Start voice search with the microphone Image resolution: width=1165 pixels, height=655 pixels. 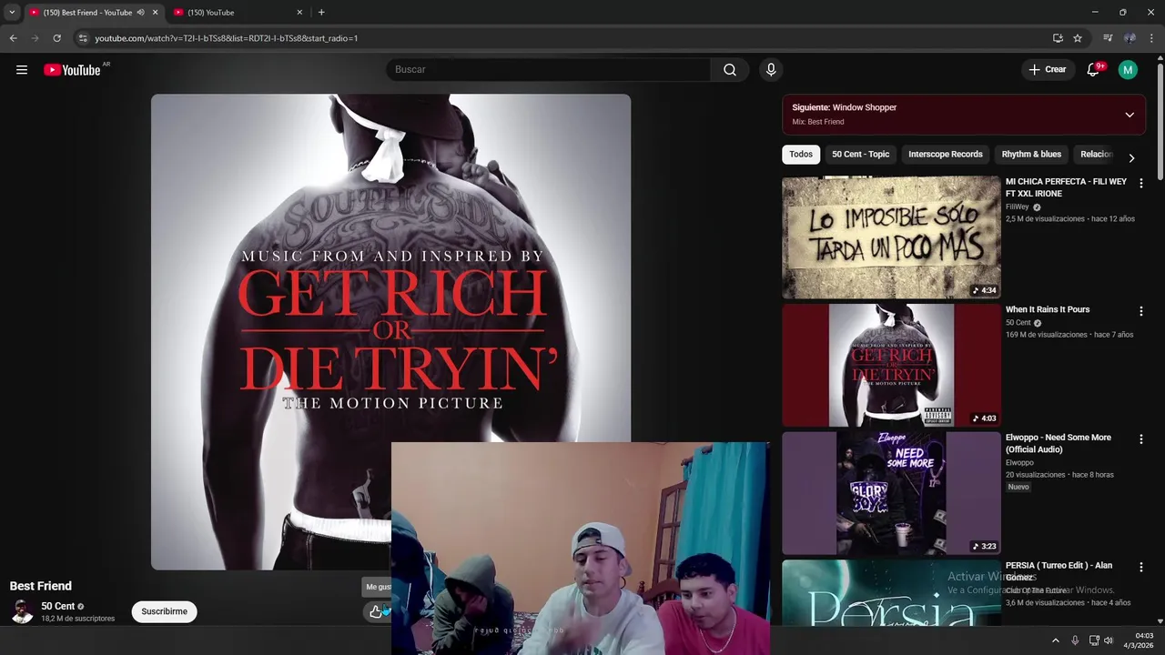771,70
